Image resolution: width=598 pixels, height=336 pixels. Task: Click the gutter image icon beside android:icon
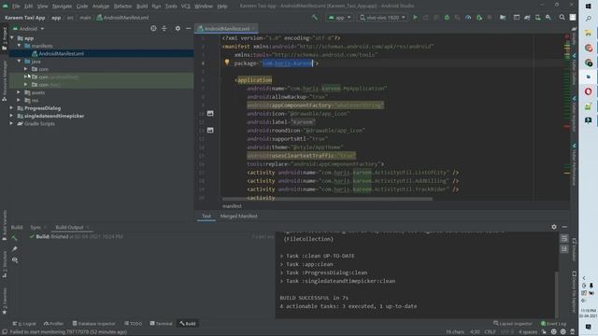point(210,114)
